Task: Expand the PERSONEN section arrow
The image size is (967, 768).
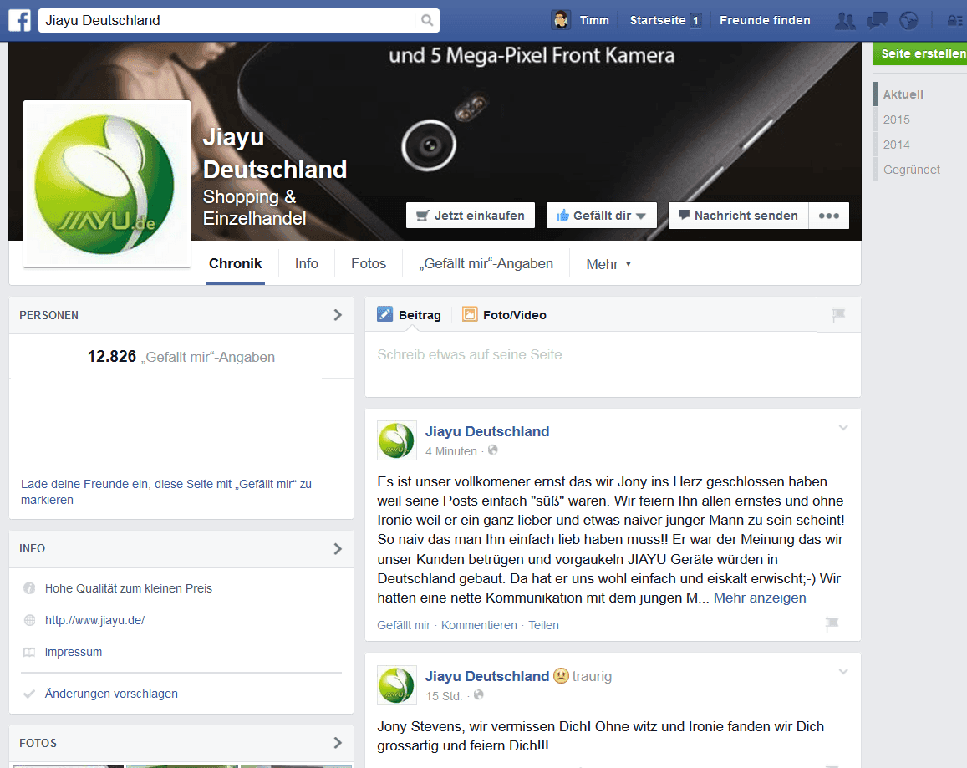Action: pos(338,315)
